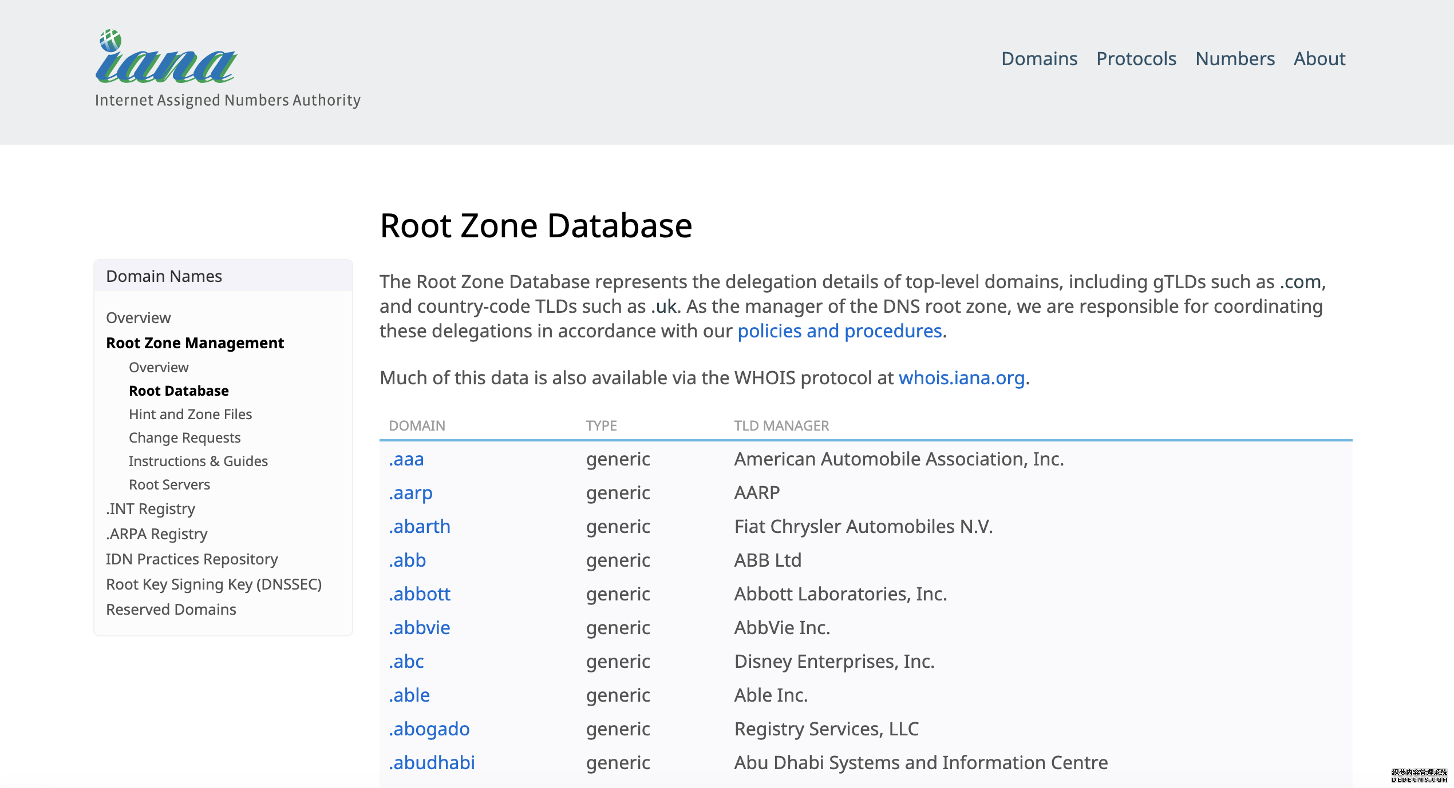Open the .abarth domain entry
1454x788 pixels.
tap(420, 527)
